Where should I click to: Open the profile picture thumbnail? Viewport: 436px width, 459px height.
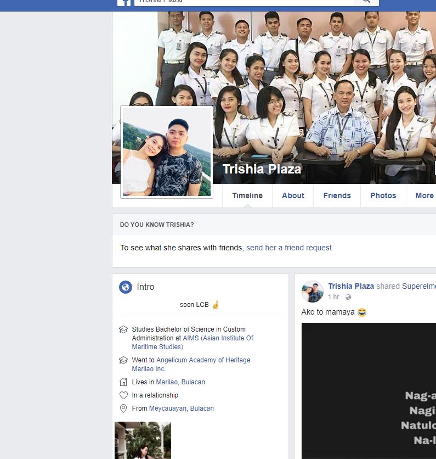tap(167, 152)
